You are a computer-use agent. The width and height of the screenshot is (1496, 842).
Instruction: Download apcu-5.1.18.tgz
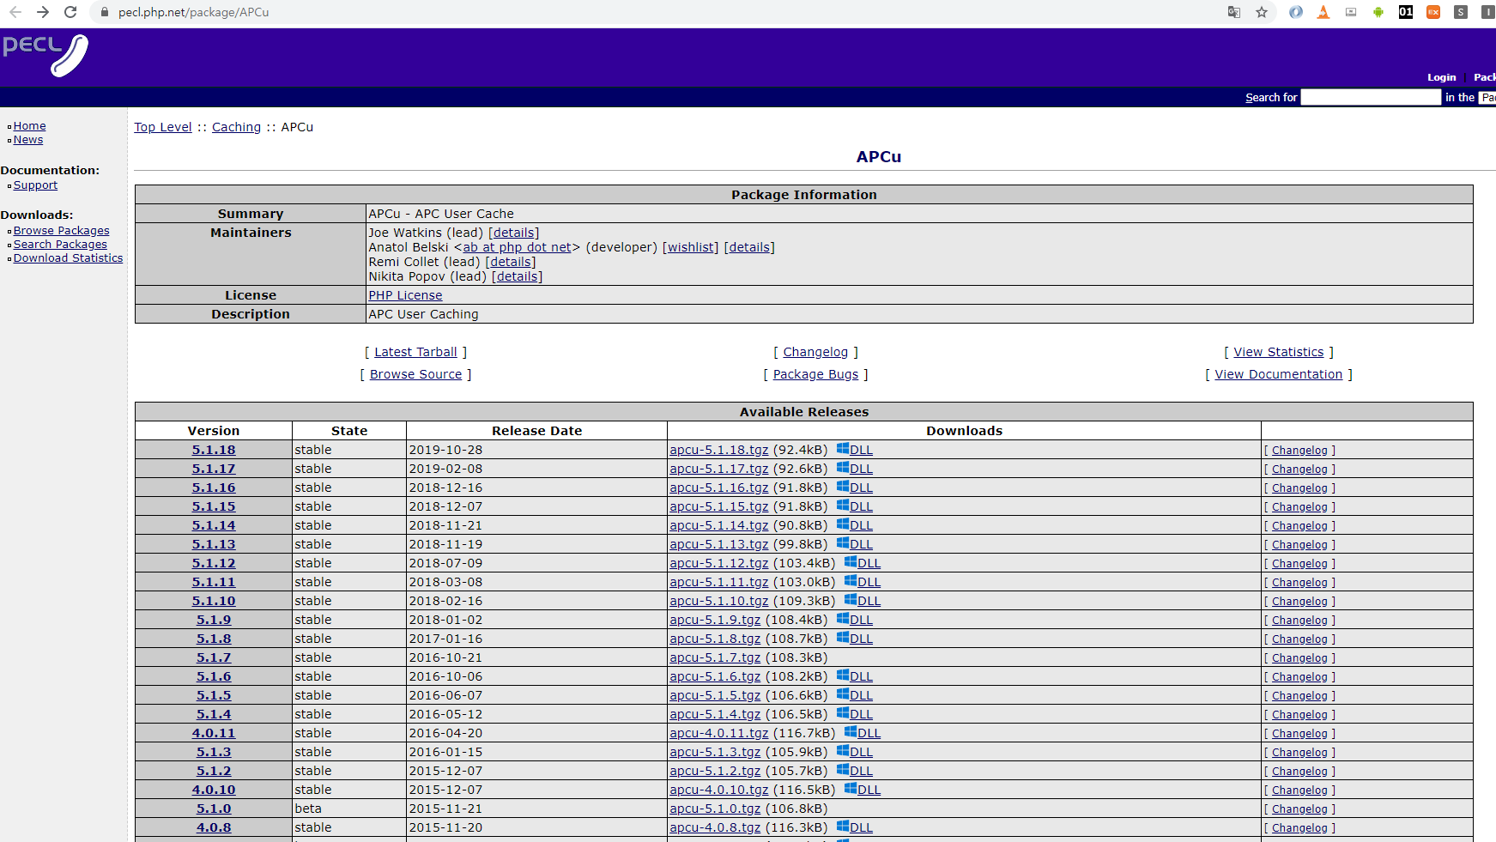pyautogui.click(x=719, y=450)
